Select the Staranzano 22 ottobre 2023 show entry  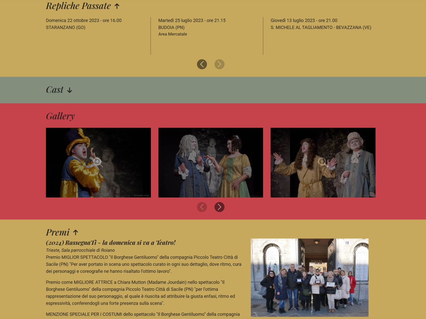pos(84,24)
